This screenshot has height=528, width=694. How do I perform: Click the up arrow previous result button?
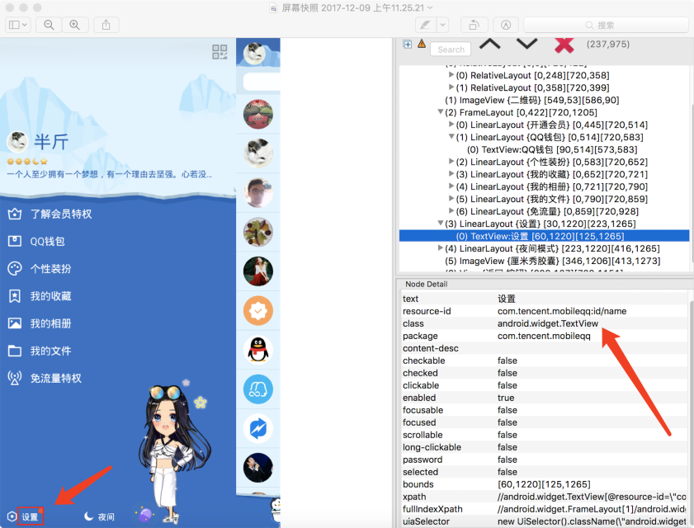(490, 45)
